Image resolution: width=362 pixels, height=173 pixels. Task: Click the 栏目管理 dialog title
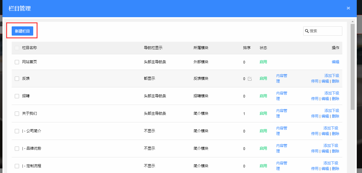click(x=20, y=9)
